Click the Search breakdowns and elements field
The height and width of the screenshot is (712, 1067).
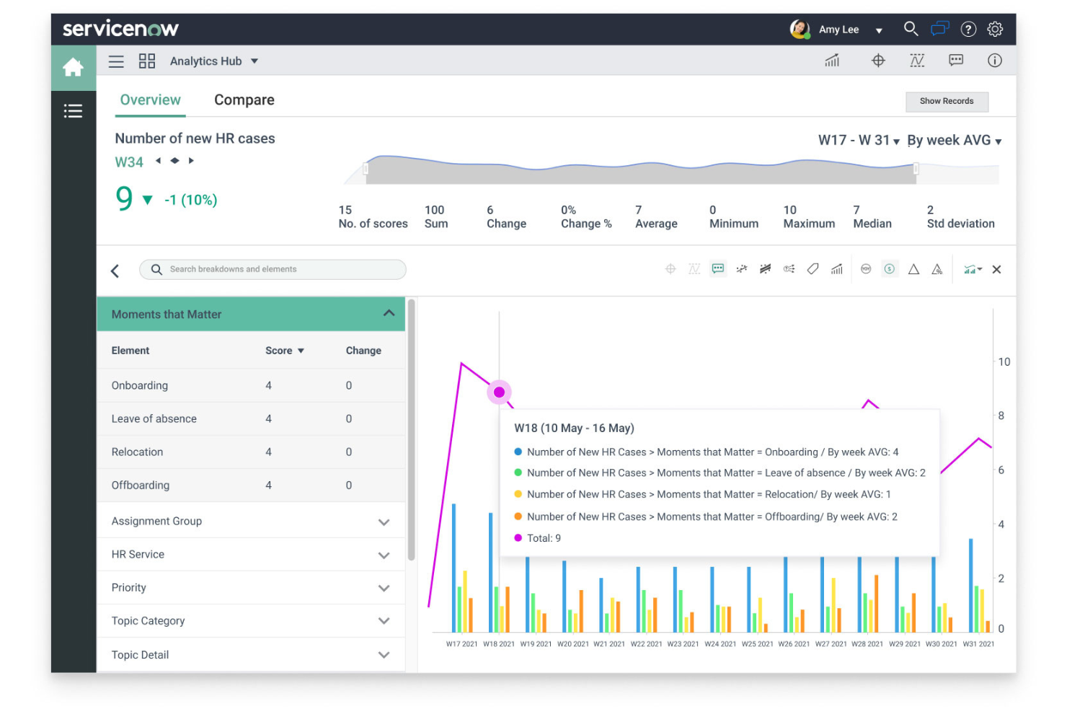click(x=273, y=269)
